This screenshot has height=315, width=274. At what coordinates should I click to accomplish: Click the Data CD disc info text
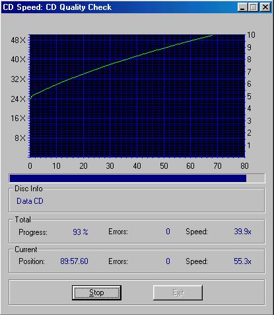[30, 201]
